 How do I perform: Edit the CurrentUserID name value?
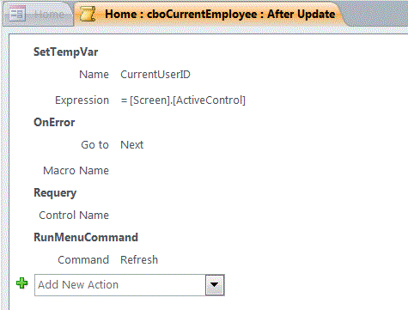[x=155, y=75]
